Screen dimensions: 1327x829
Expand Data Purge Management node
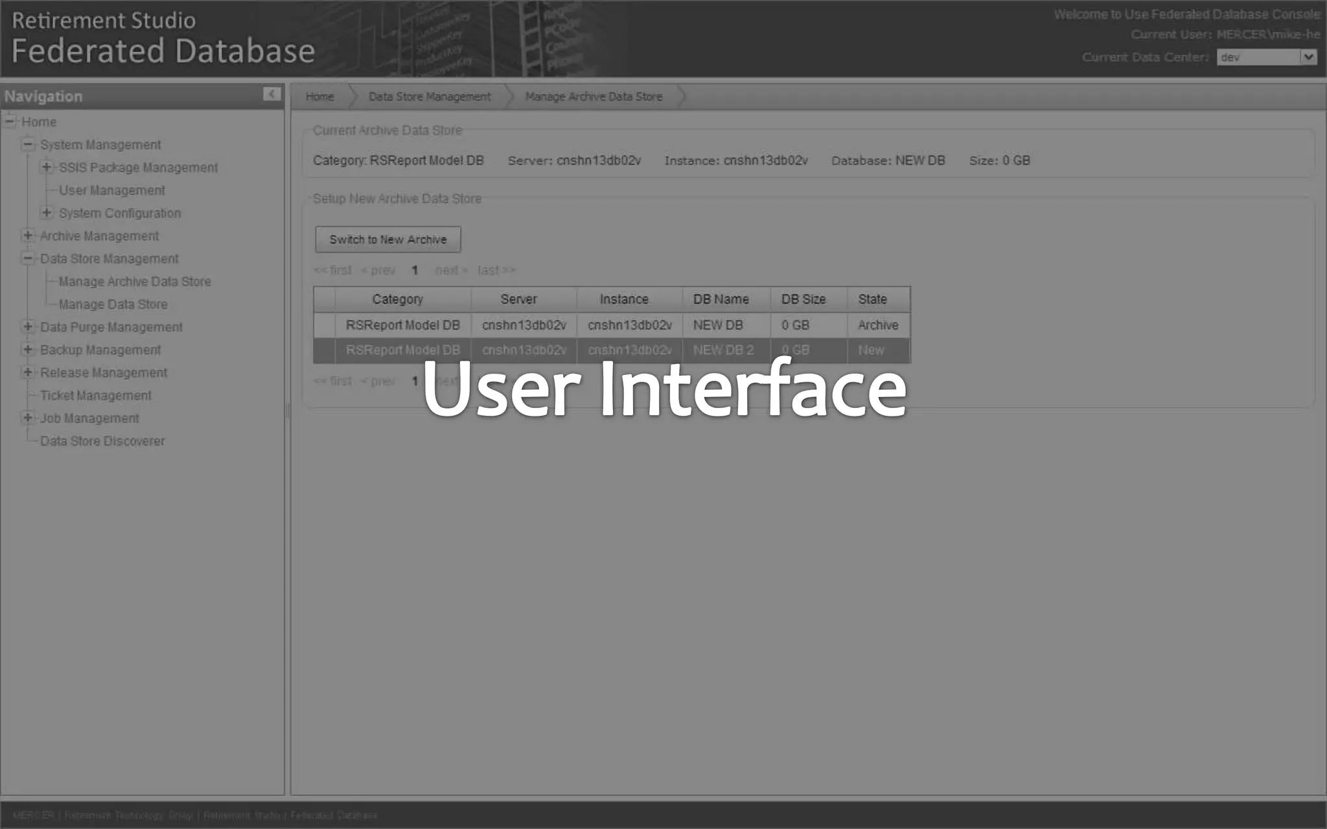(x=28, y=326)
